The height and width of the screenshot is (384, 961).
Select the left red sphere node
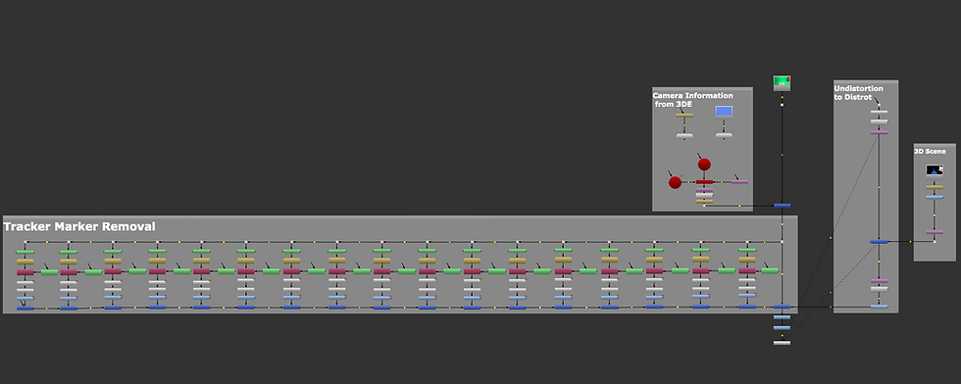tap(675, 182)
